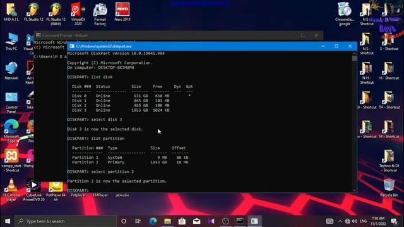The image size is (404, 227).
Task: Click the ENG language indicator
Action: click(364, 221)
